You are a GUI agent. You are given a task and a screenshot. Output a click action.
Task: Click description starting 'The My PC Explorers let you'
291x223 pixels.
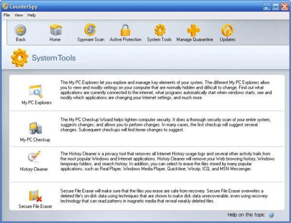pos(166,90)
